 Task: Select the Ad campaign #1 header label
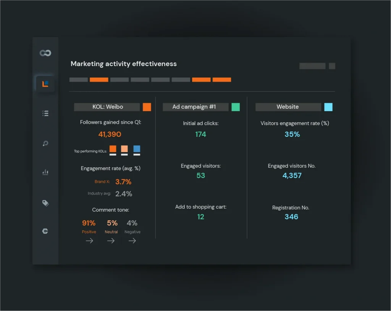tap(195, 107)
